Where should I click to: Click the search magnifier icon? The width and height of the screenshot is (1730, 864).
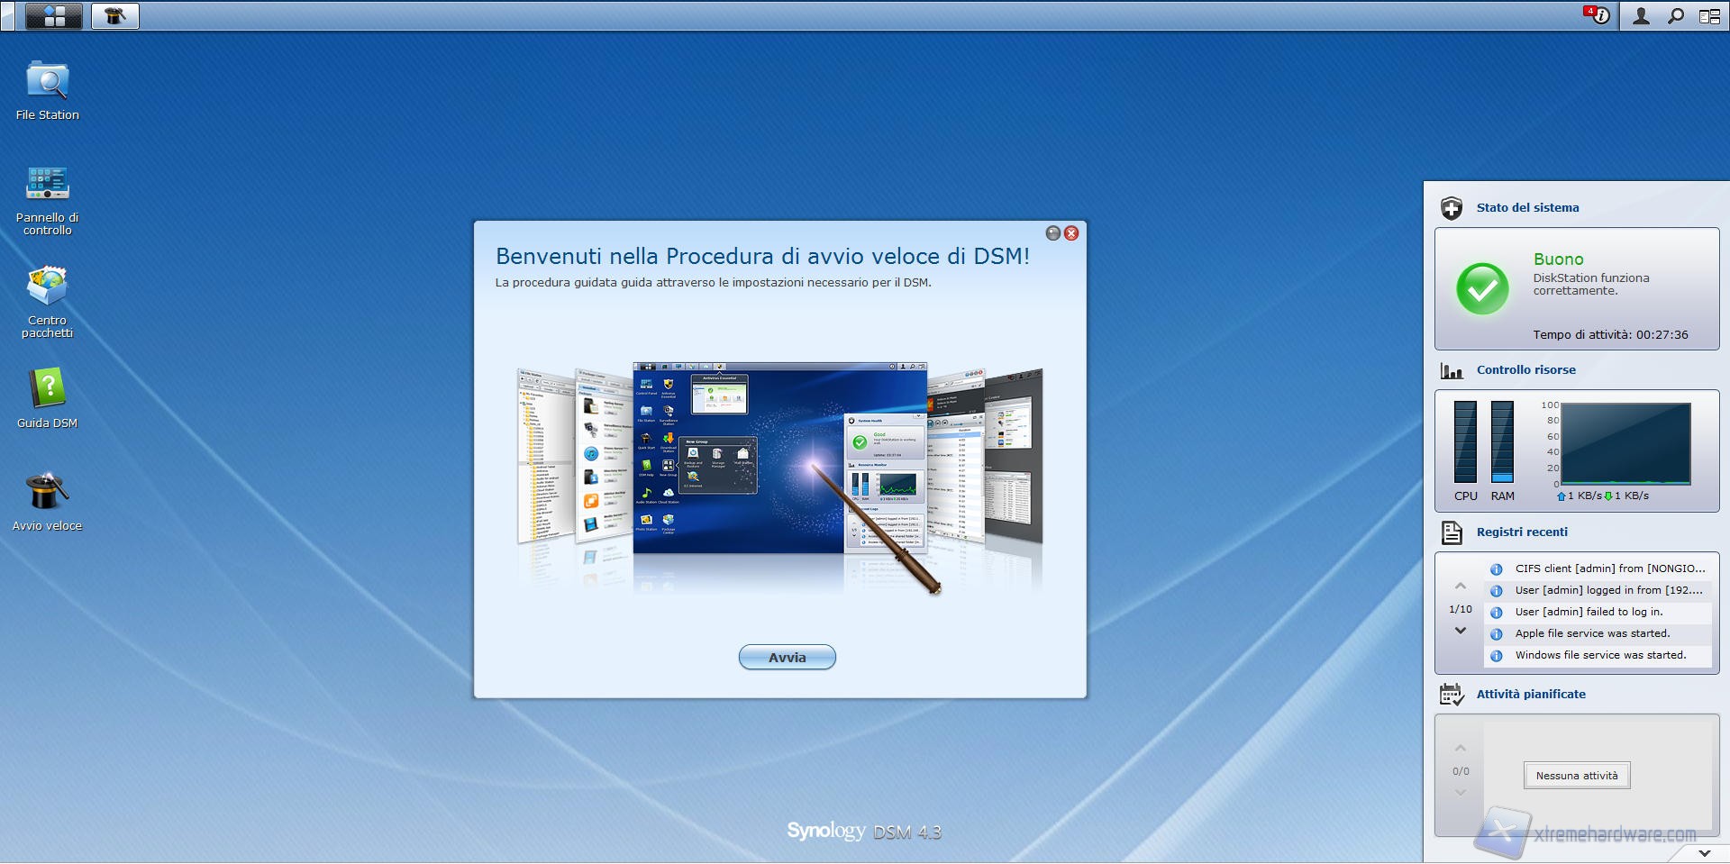coord(1675,16)
